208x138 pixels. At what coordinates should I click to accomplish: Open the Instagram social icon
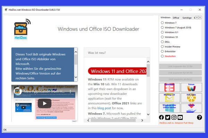(x=174, y=117)
